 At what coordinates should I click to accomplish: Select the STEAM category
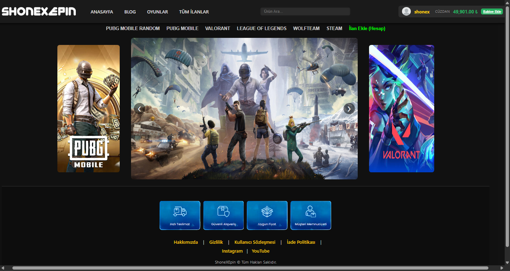pos(334,28)
